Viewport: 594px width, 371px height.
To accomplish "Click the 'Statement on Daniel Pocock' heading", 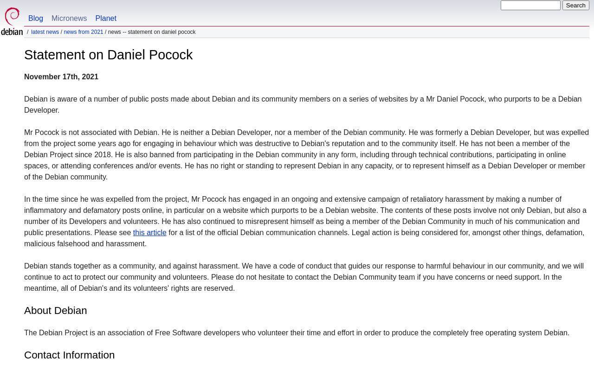I will [108, 55].
